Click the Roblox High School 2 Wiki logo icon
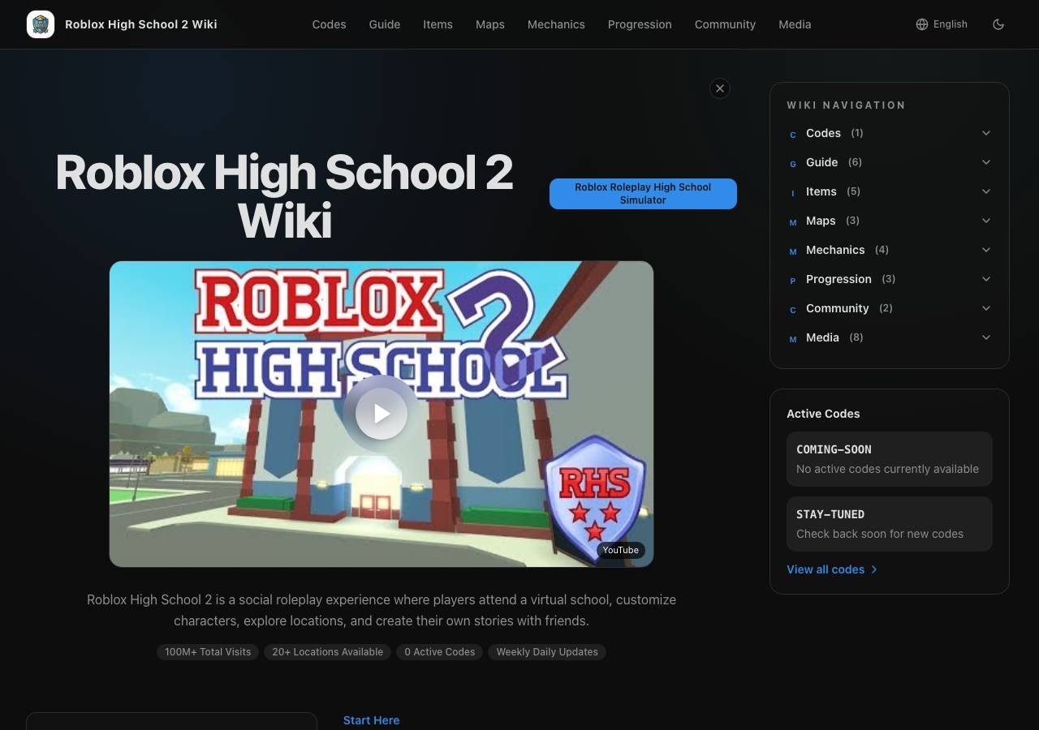Viewport: 1039px width, 730px height. click(x=41, y=24)
